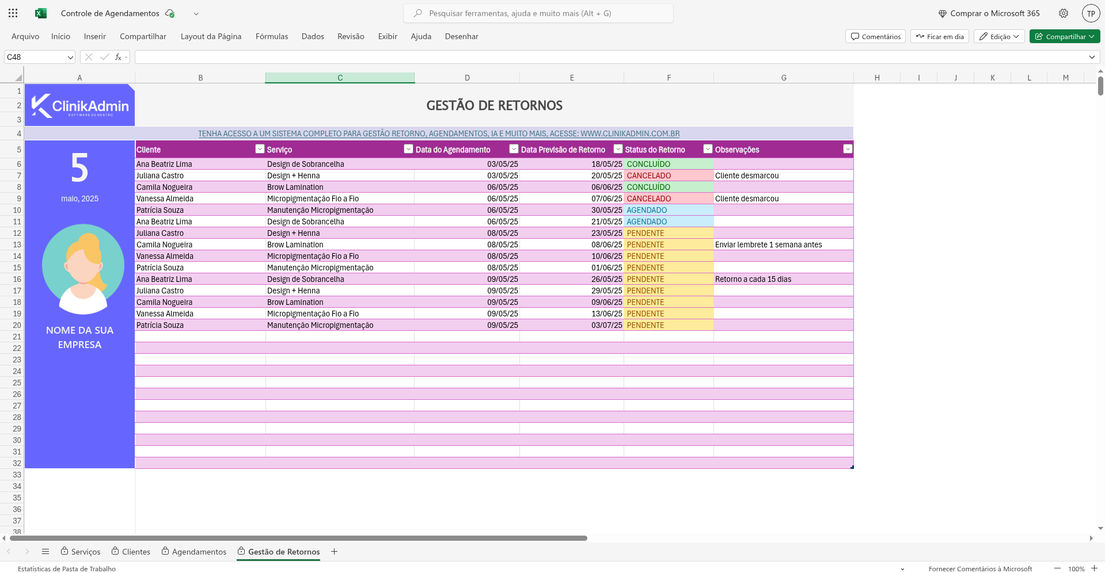The width and height of the screenshot is (1105, 573).
Task: Click the Excel logo icon
Action: point(41,13)
